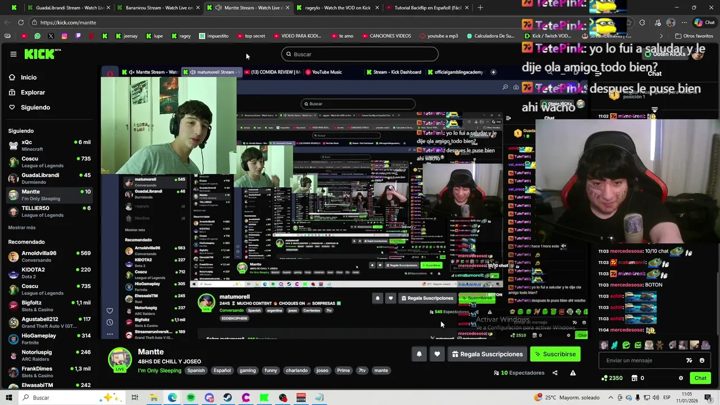Open Bigfoltz recommended channel

point(49,305)
